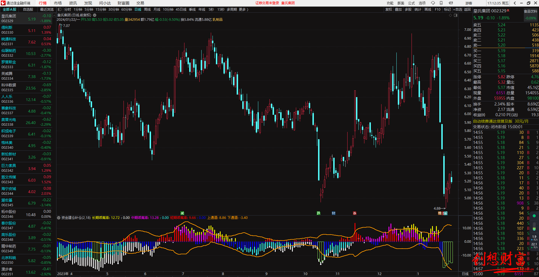Click the red R icon beside 002329

tap(508, 10)
